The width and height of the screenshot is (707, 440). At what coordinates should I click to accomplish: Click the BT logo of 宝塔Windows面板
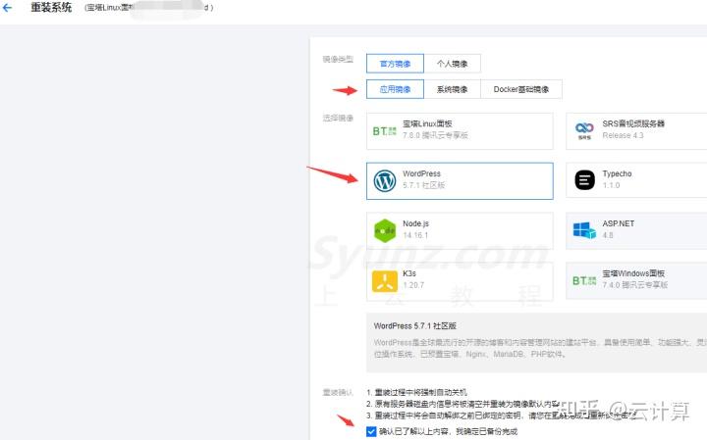coord(584,280)
